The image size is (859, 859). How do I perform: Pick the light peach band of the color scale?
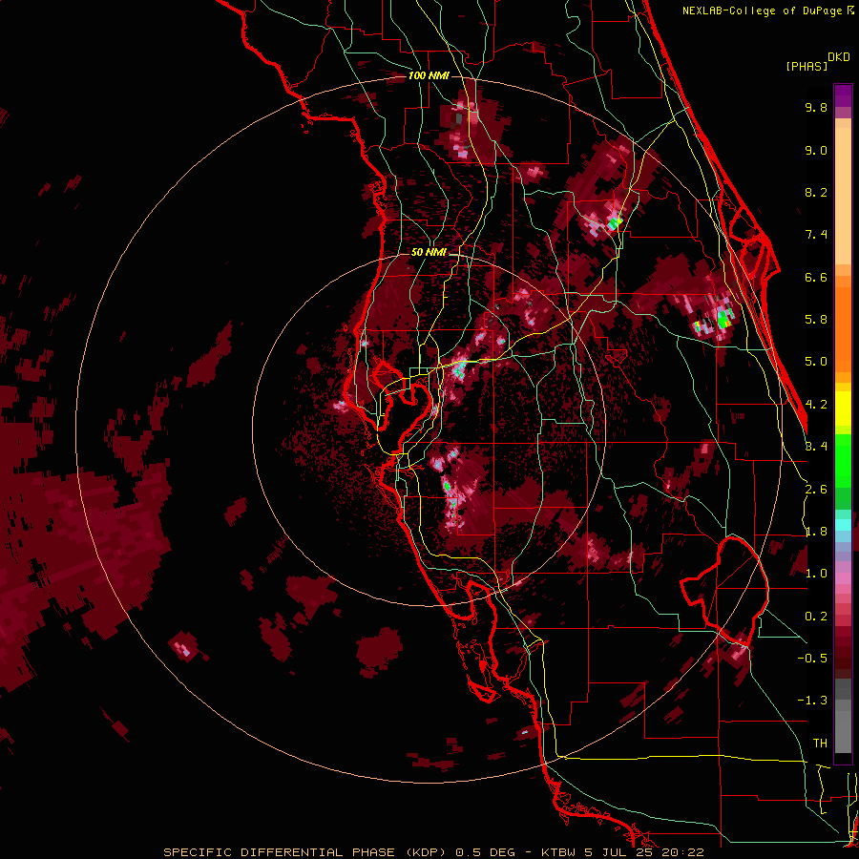843,198
